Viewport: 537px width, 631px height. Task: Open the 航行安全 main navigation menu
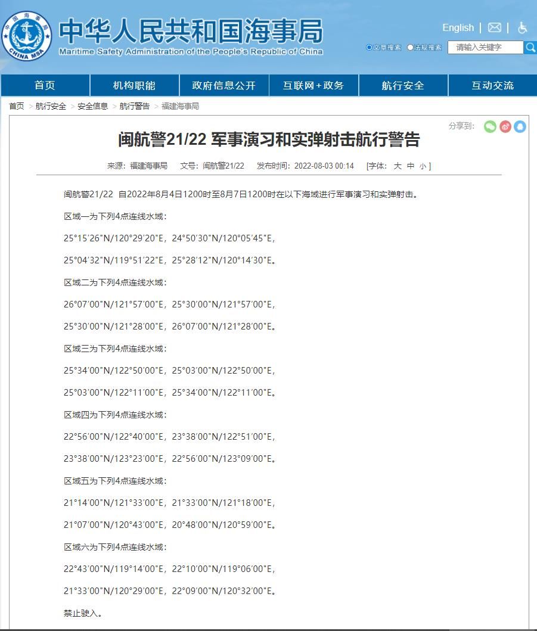403,85
